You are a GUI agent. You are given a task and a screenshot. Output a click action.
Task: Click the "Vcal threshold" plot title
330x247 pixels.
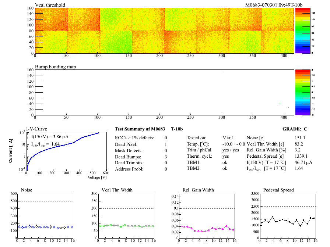point(50,5)
